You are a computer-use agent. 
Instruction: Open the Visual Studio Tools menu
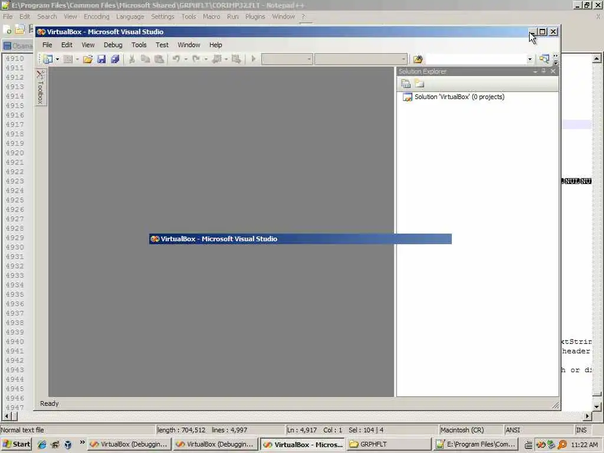[x=139, y=45]
